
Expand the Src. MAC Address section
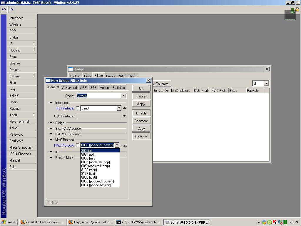pyautogui.click(x=51, y=128)
